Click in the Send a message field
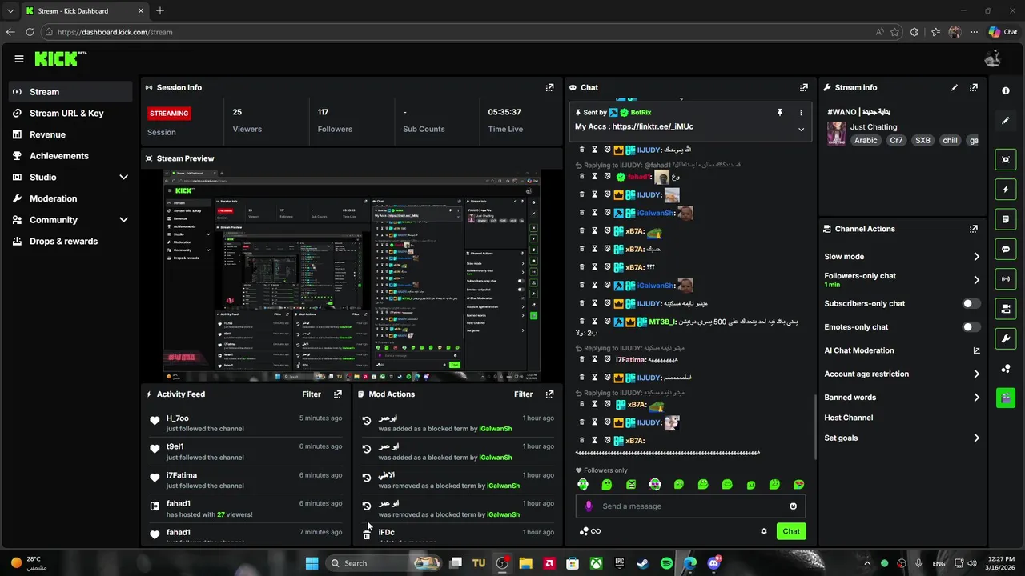Viewport: 1025px width, 576px height. pos(690,506)
